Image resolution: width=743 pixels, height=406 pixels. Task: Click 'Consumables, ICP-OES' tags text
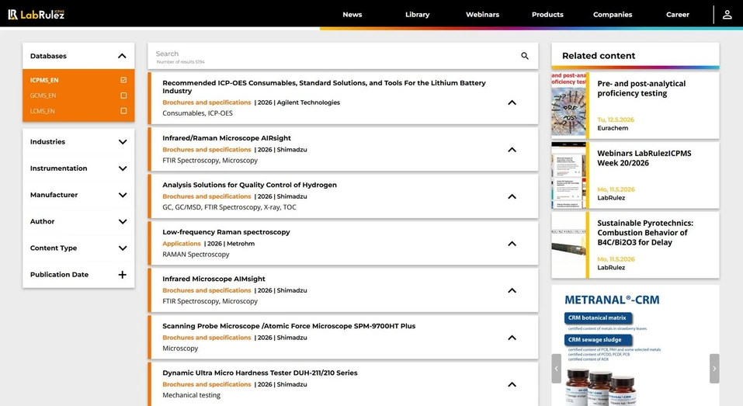click(x=198, y=113)
